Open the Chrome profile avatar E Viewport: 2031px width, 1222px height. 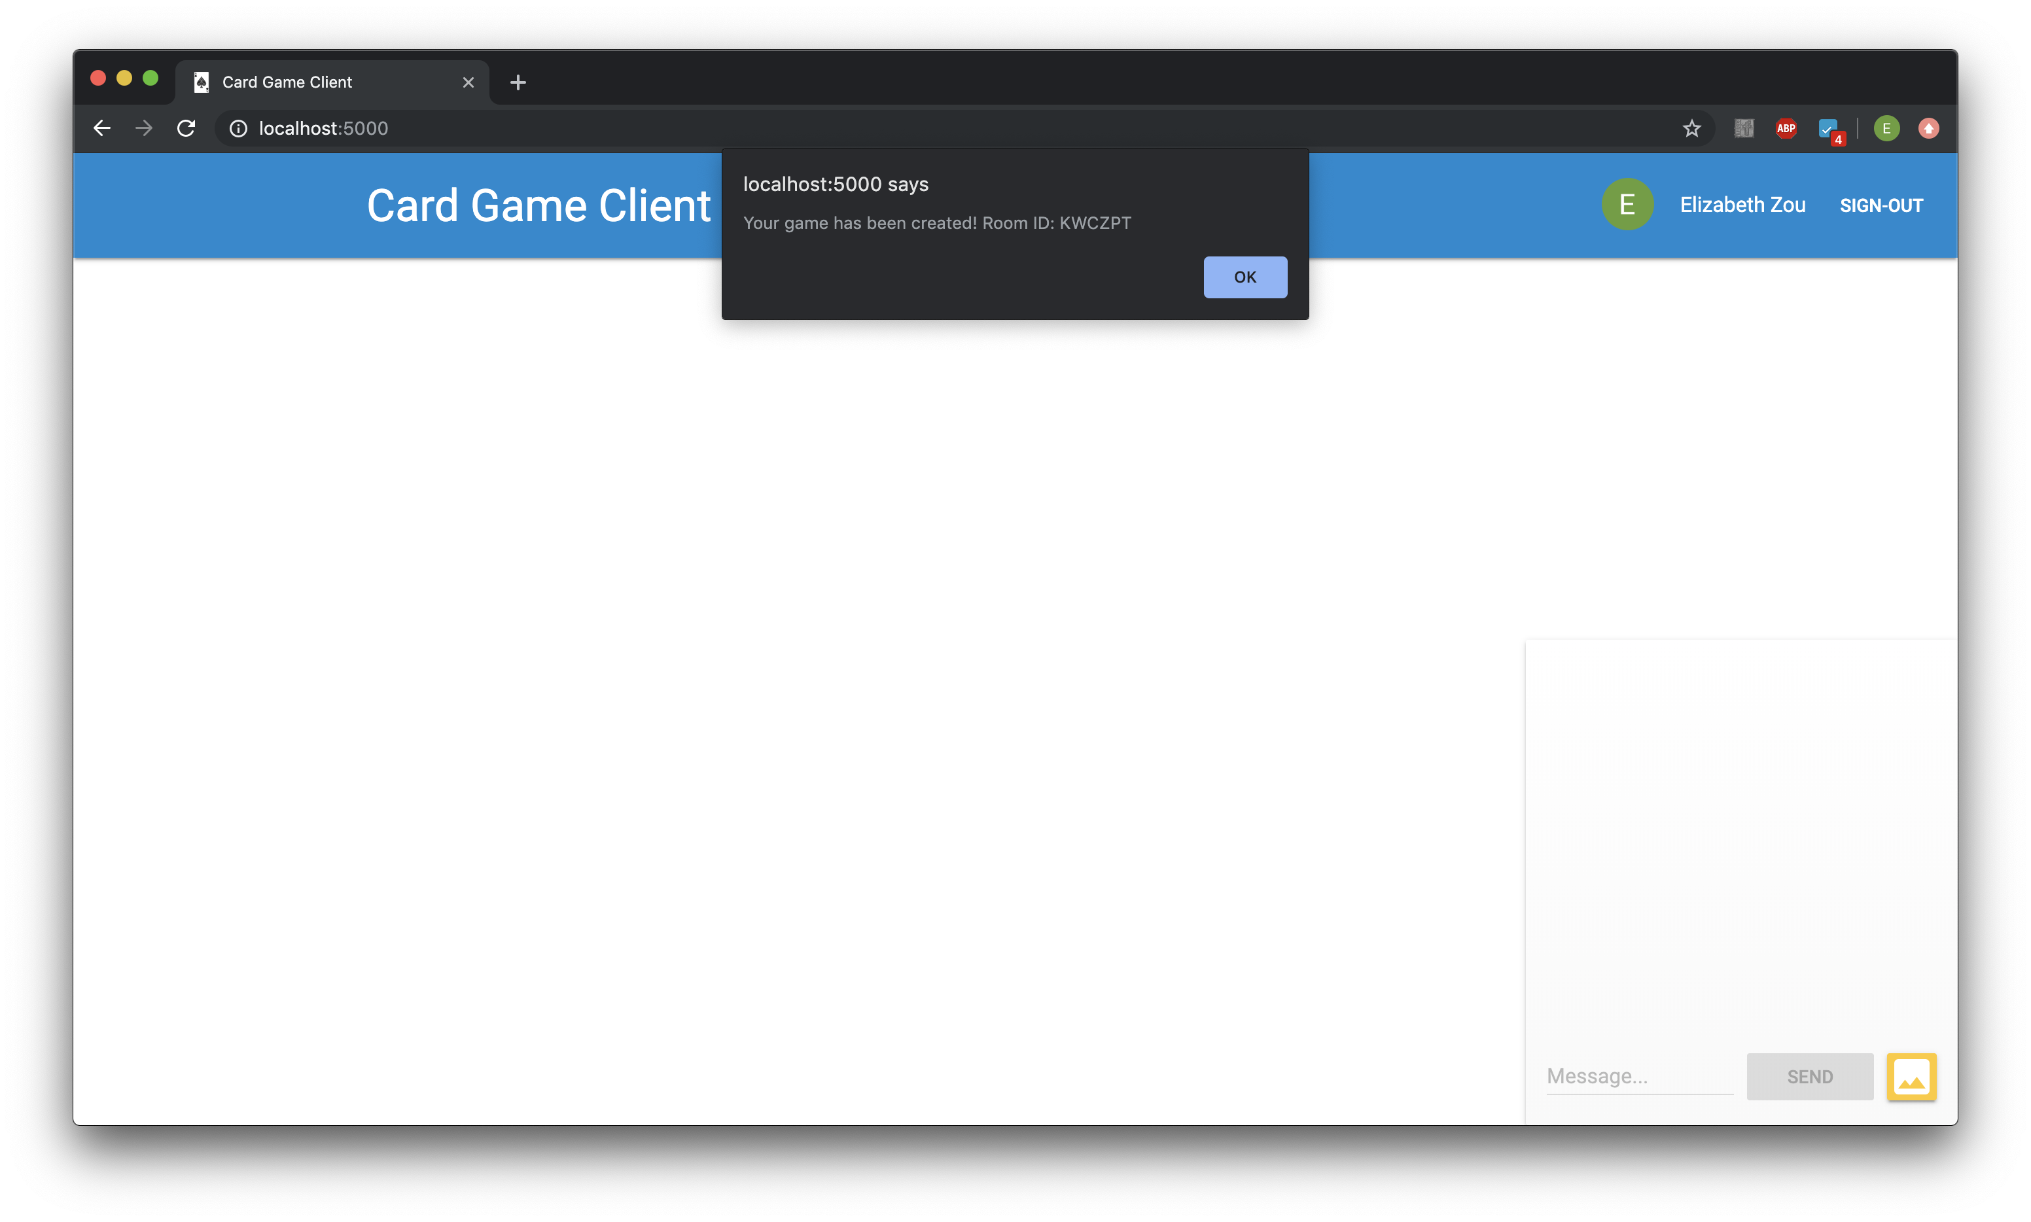click(x=1886, y=128)
